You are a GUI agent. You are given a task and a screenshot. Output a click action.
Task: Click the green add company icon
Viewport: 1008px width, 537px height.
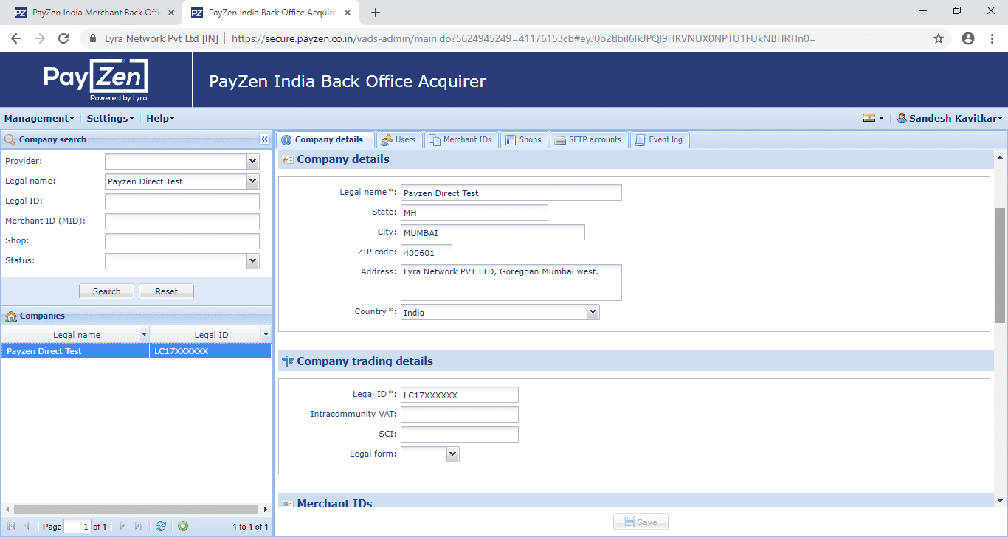pyautogui.click(x=183, y=526)
